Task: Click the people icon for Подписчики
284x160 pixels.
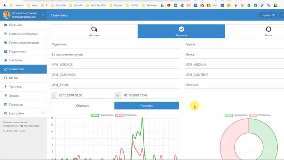Action: pos(6,52)
